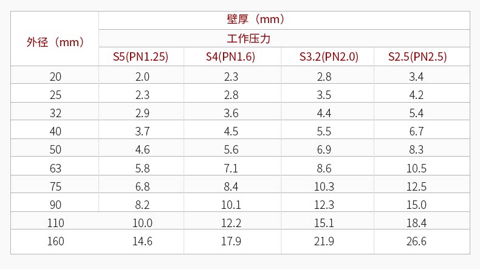Click the 14.6 cell in S5 column
Image resolution: width=480 pixels, height=269 pixels.
[142, 242]
